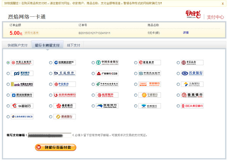Select the 中国工商银行 ICBC logo
The width and height of the screenshot is (228, 162).
(x=22, y=63)
